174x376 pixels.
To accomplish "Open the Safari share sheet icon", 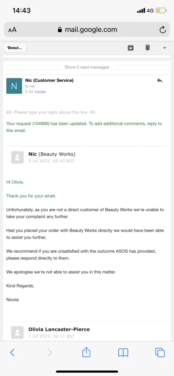I will click(x=86, y=352).
